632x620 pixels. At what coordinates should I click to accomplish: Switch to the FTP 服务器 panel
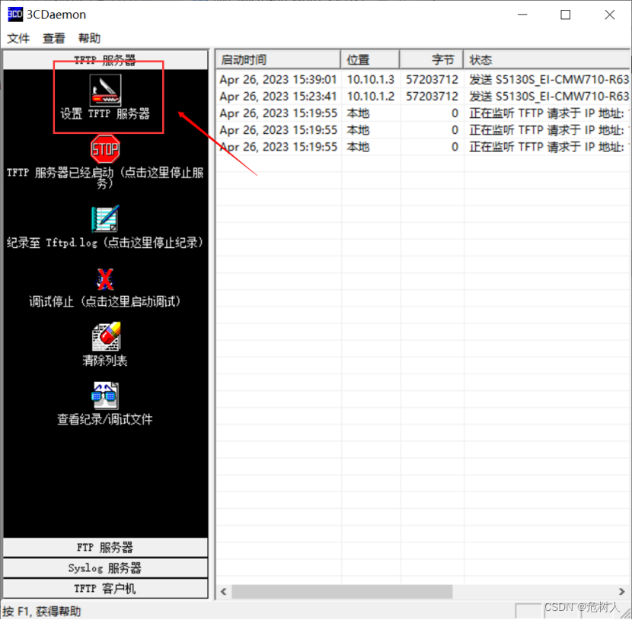pyautogui.click(x=105, y=548)
